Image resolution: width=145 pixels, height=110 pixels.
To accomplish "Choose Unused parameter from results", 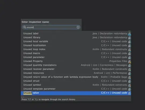I will [x=76, y=57].
